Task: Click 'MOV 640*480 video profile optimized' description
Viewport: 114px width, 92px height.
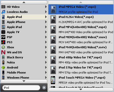Action: pos(86,42)
